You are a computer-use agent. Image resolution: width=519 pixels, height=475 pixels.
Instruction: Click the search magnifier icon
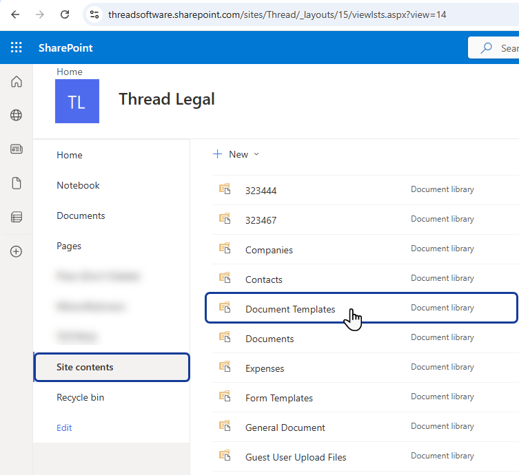(486, 48)
